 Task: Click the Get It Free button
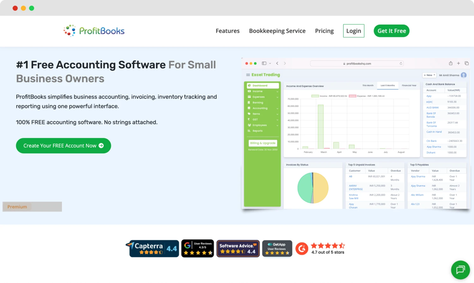tap(392, 30)
